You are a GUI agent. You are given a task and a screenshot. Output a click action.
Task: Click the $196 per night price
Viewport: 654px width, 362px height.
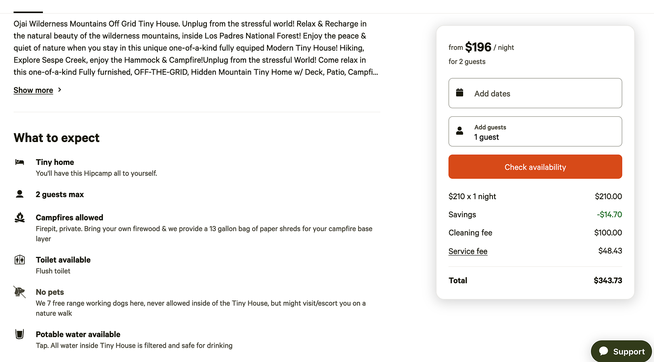coord(478,47)
